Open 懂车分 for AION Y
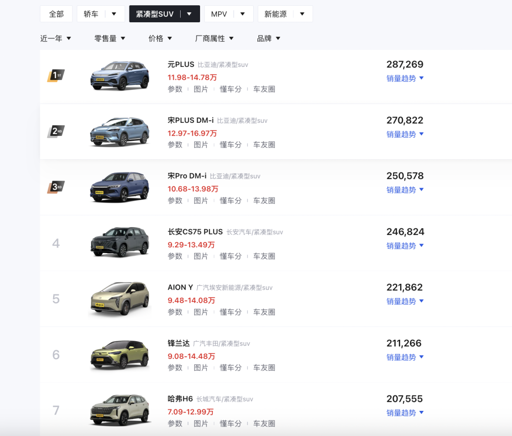This screenshot has width=512, height=436. (x=230, y=312)
